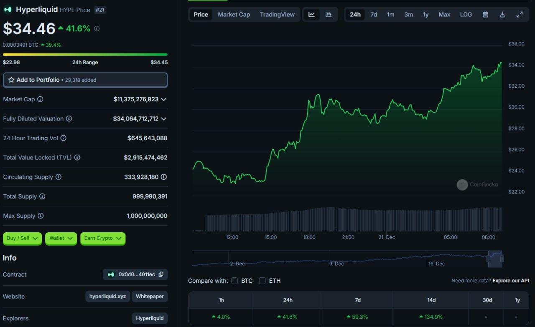Expand the Fully Diluted Valuation chevron
The height and width of the screenshot is (327, 535).
pyautogui.click(x=164, y=118)
